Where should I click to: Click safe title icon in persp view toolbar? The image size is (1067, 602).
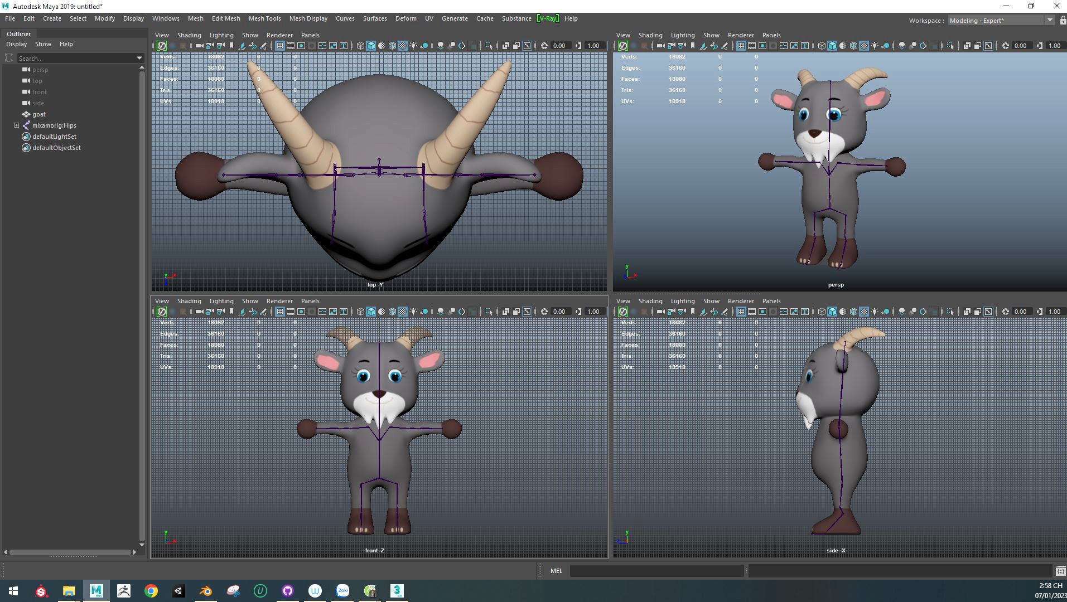[805, 46]
